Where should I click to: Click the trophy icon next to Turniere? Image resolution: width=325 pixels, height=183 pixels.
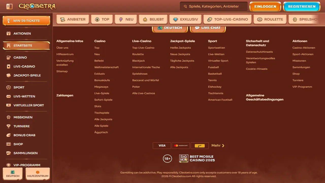(x=9, y=126)
